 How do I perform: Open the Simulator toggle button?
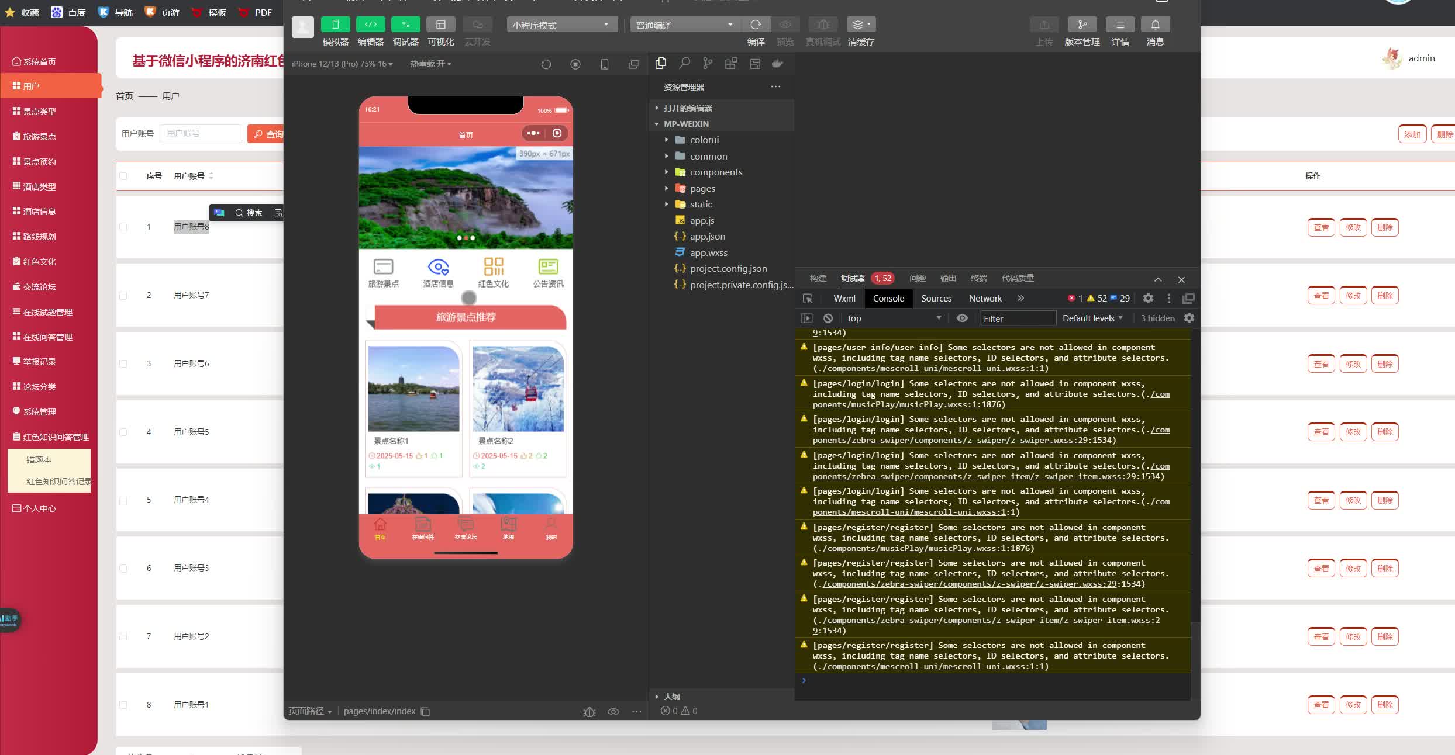point(335,25)
